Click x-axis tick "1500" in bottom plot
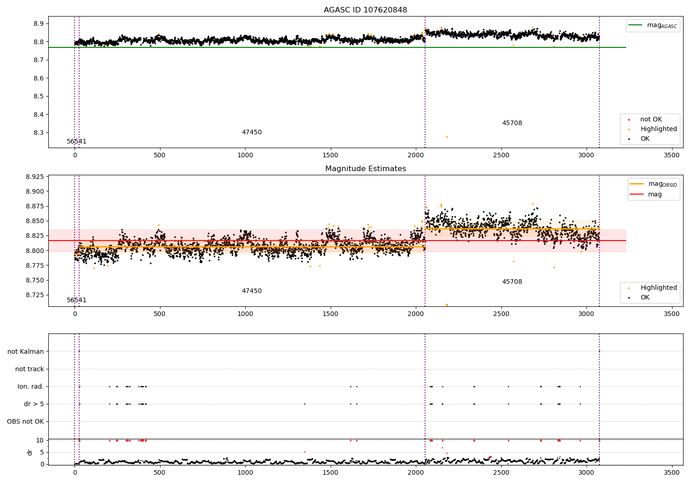 click(x=331, y=472)
